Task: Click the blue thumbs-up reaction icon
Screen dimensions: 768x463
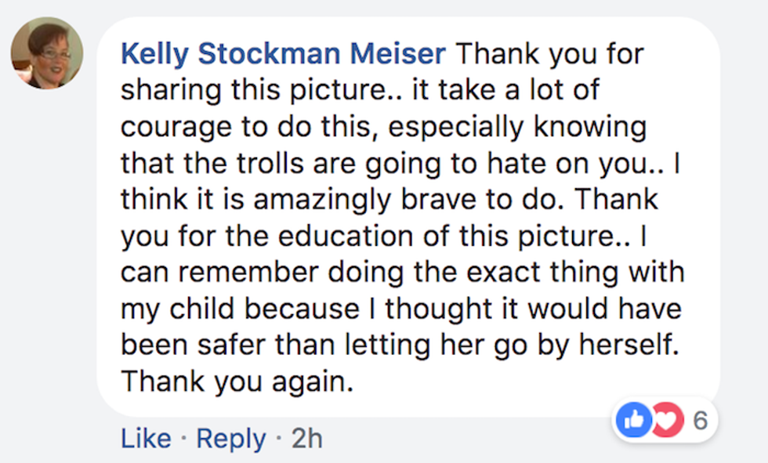Action: click(x=633, y=421)
